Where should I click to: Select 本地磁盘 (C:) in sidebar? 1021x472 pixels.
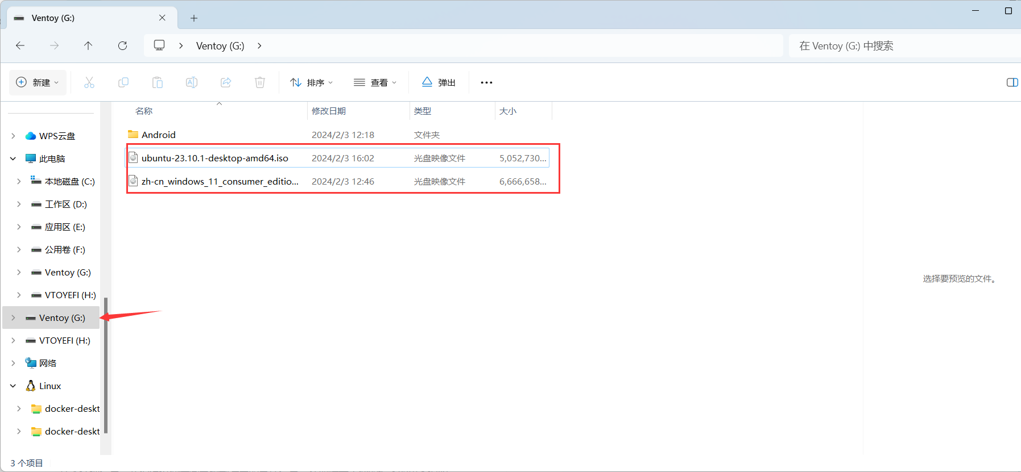pyautogui.click(x=69, y=181)
